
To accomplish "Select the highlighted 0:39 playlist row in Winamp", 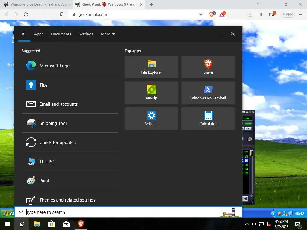I will point(245,161).
